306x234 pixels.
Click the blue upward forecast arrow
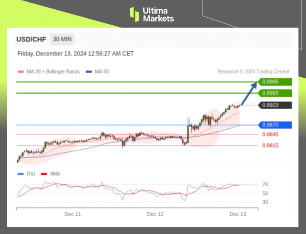250,93
